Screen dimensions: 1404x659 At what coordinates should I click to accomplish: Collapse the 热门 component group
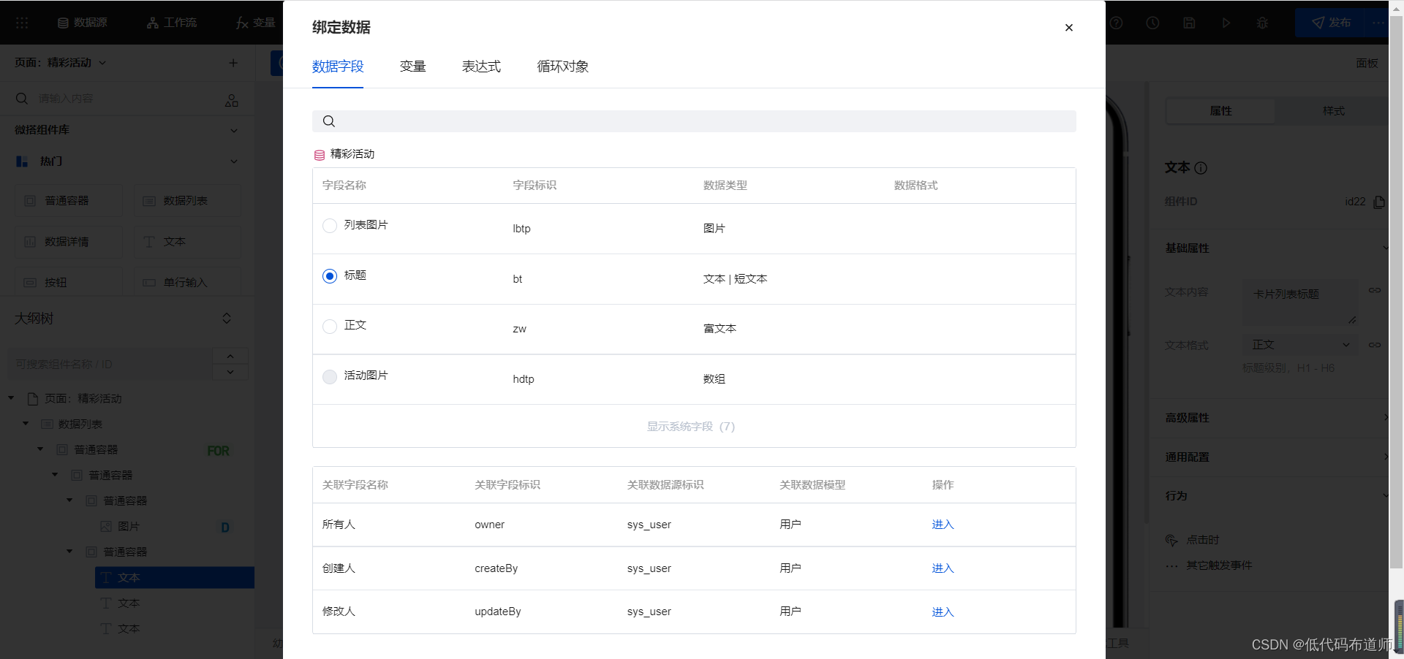(x=234, y=161)
